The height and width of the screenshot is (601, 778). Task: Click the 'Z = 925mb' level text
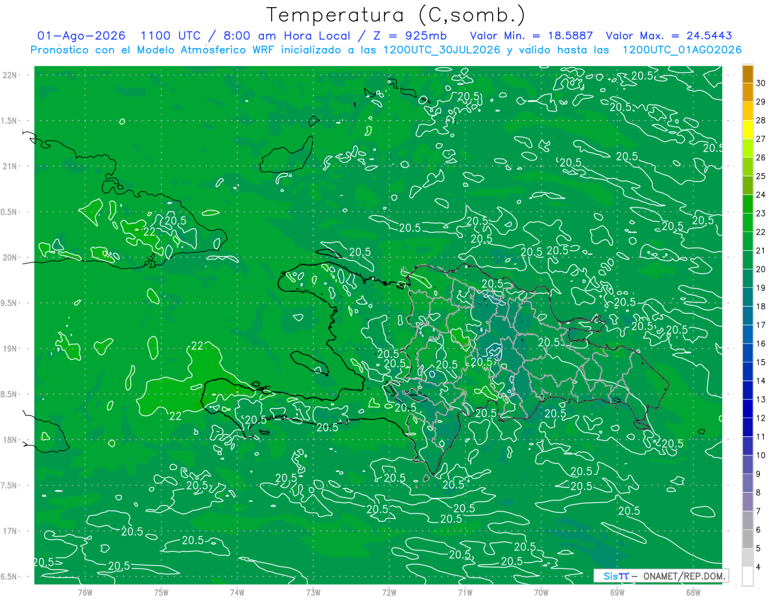(411, 36)
